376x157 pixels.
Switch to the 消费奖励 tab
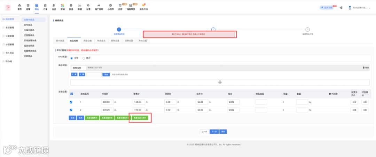tap(129, 41)
